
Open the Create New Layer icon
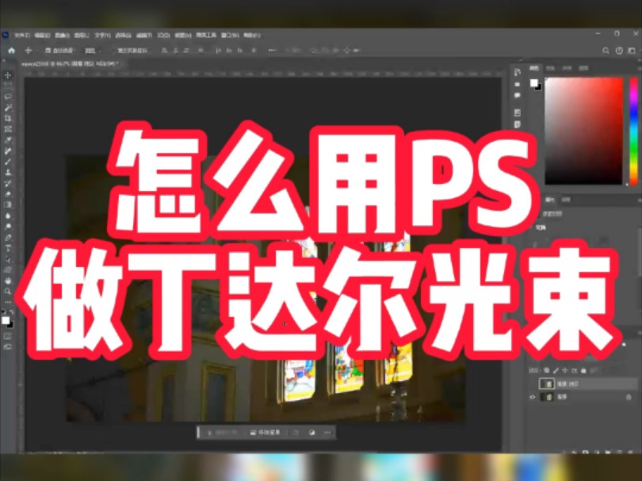pyautogui.click(x=621, y=452)
